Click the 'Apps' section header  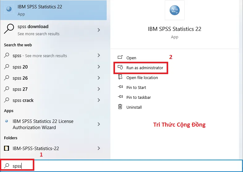coord(9,111)
